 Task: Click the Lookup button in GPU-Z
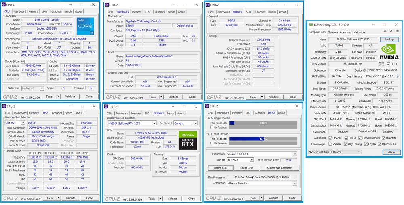coord(389,40)
